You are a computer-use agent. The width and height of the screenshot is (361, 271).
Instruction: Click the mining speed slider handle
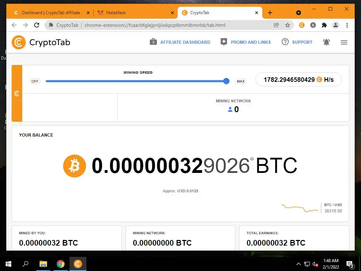pos(226,81)
